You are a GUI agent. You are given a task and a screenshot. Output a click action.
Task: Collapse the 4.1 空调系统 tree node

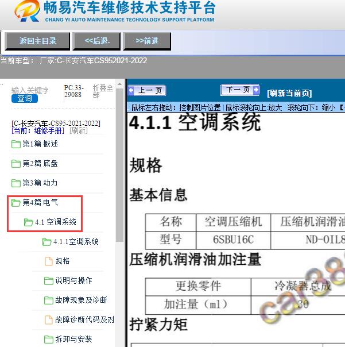click(56, 222)
